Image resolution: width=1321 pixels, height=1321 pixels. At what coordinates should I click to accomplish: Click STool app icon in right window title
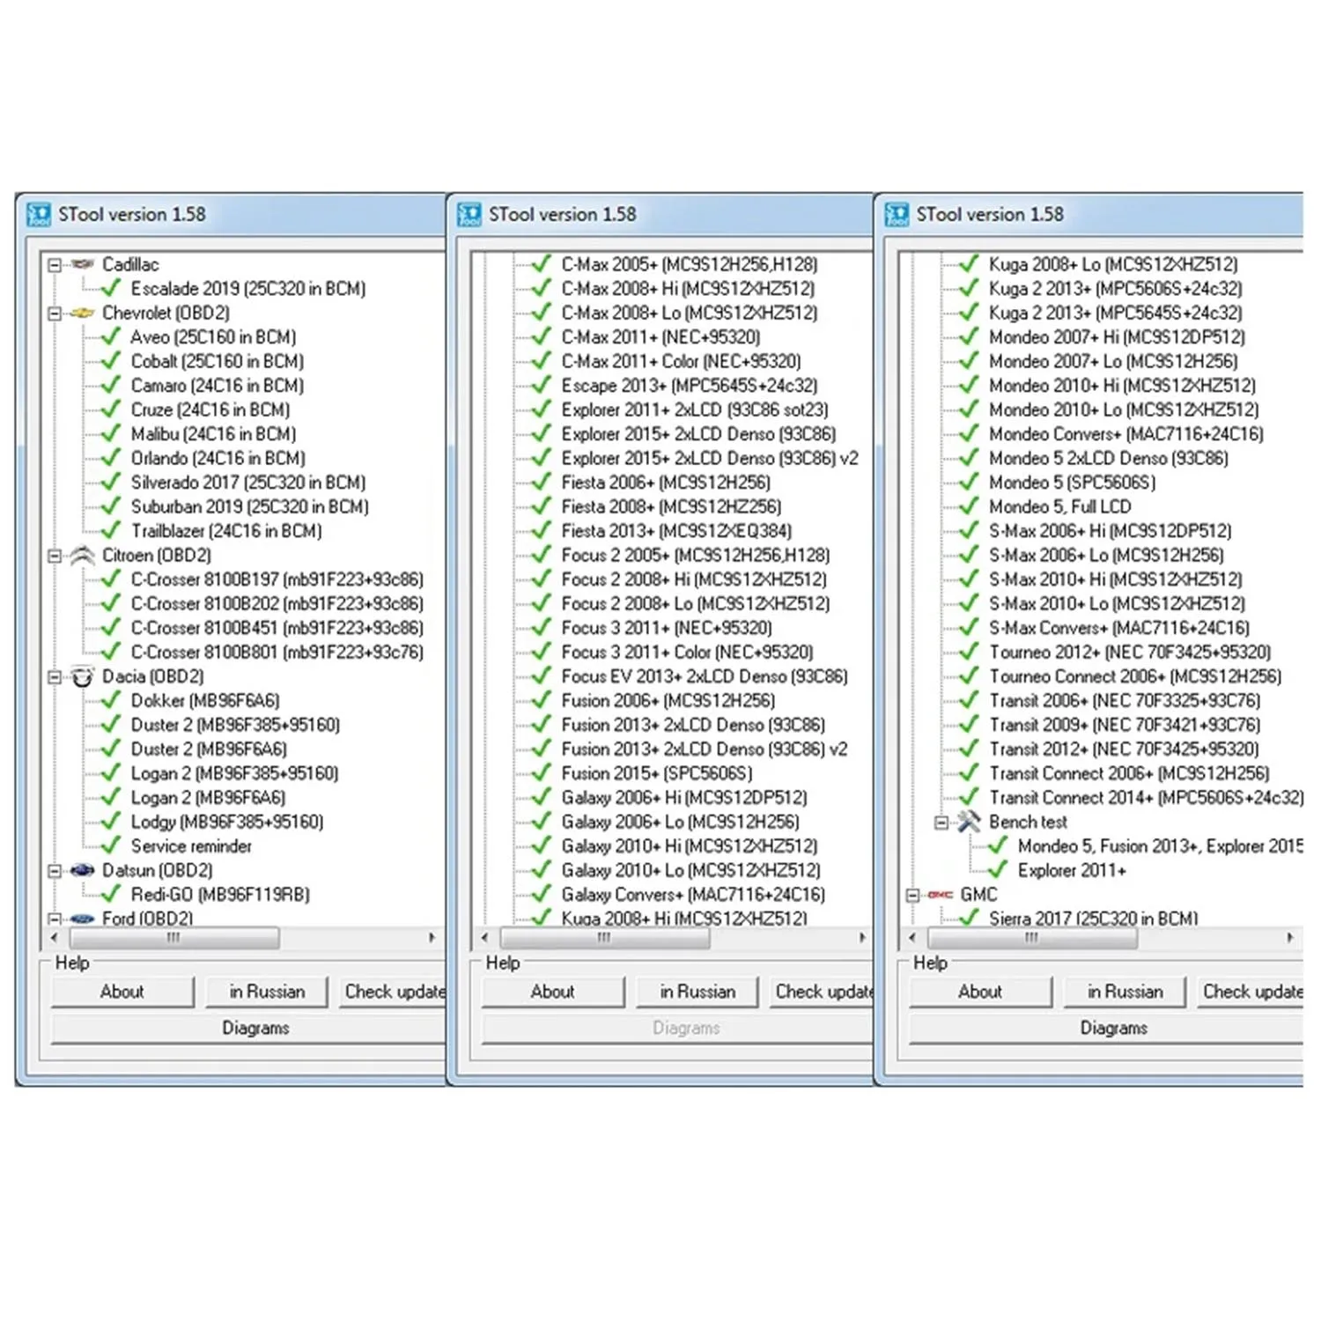[x=897, y=215]
